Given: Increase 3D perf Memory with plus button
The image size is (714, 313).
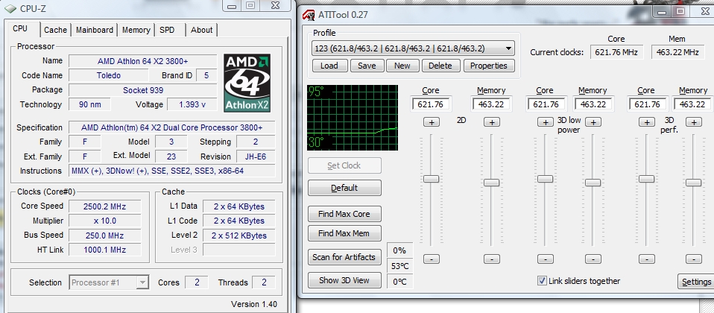Looking at the screenshot, I should pyautogui.click(x=694, y=122).
